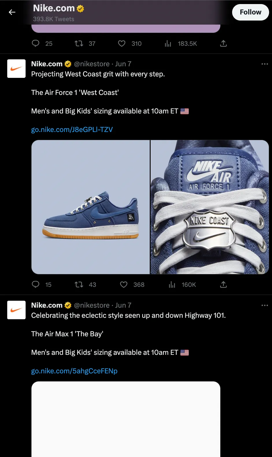Image resolution: width=272 pixels, height=457 pixels.
Task: Follow the Nike.com account
Action: 250,12
